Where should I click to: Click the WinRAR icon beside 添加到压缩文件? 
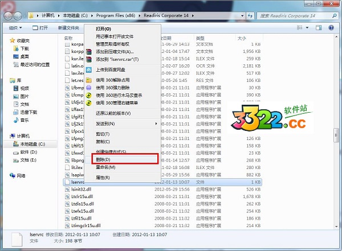pos(89,52)
